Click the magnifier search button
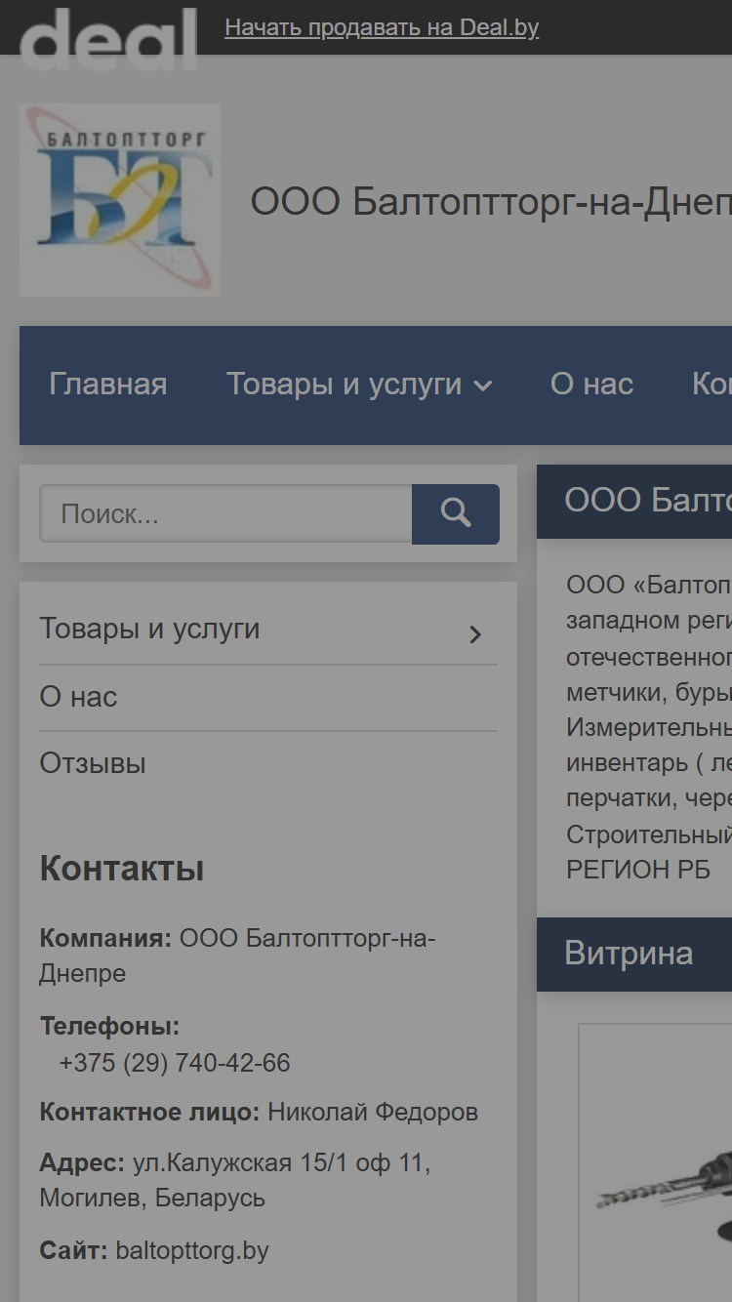This screenshot has width=732, height=1302. coord(456,513)
